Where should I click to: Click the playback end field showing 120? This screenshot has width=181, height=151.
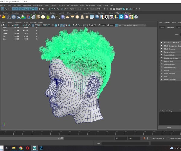pyautogui.click(x=121, y=138)
